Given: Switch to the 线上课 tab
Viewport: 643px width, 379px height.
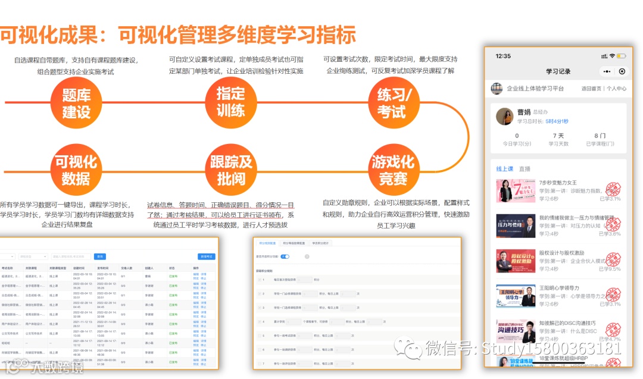Looking at the screenshot, I should 504,169.
